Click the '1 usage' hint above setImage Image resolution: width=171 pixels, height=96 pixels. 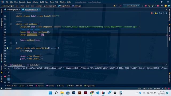pos(19,22)
